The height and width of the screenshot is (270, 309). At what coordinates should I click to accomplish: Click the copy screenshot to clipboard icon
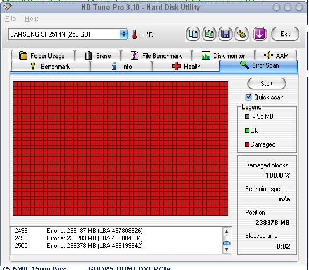pyautogui.click(x=209, y=34)
